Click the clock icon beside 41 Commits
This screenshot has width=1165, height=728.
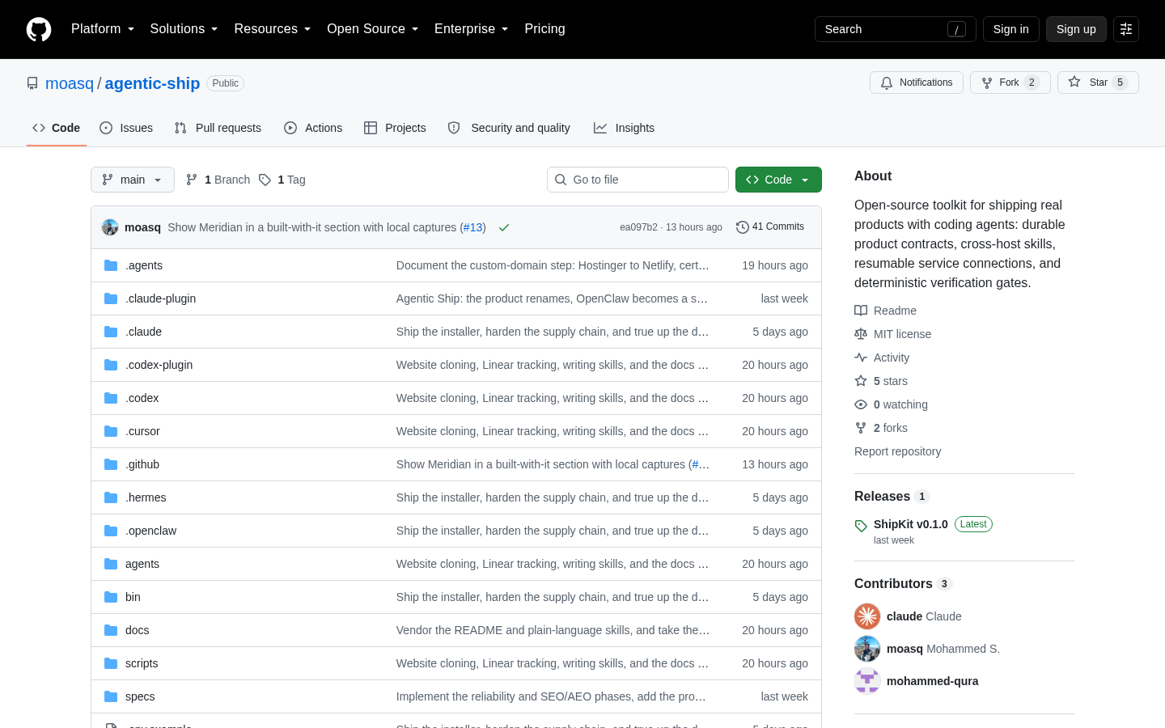point(743,227)
